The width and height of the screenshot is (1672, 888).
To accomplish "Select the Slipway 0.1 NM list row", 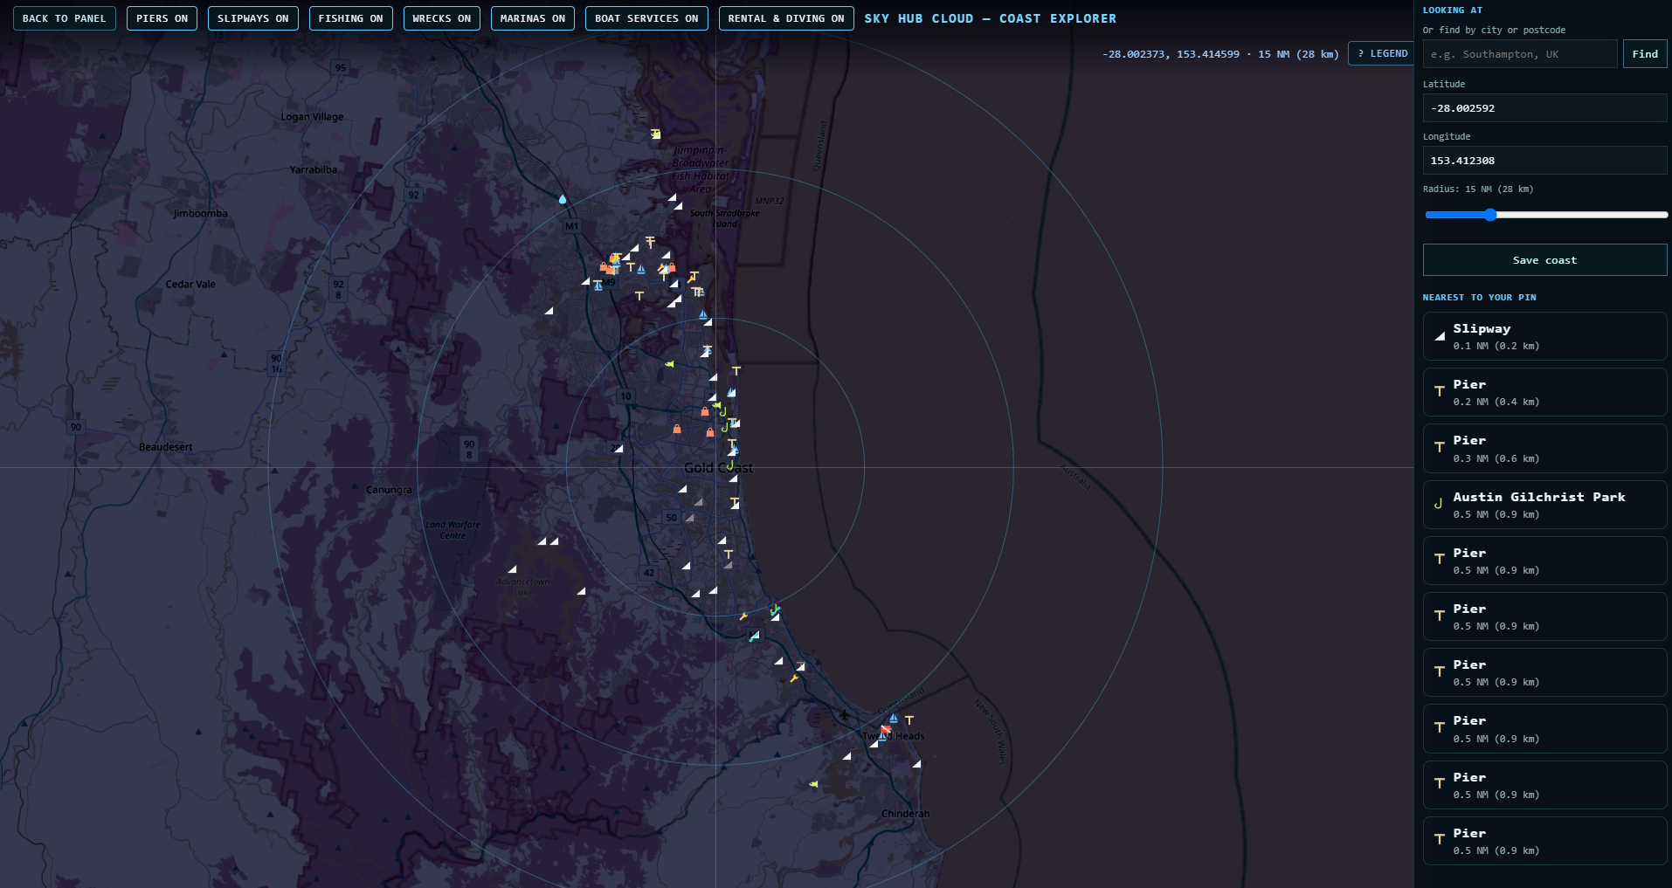I will 1544,336.
